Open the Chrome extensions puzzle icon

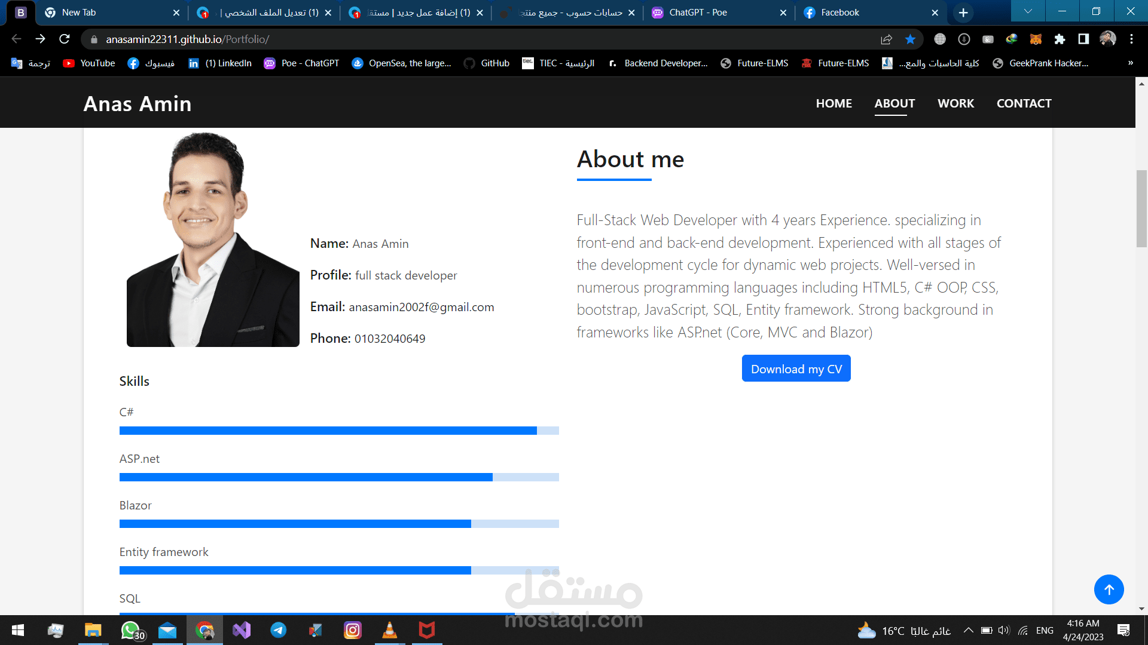(1060, 39)
